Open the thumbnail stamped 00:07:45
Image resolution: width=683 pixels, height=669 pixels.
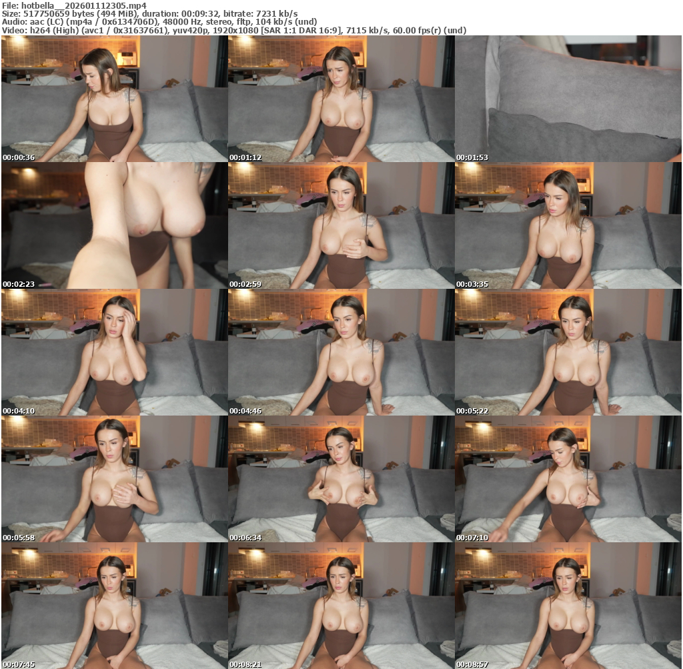(115, 606)
